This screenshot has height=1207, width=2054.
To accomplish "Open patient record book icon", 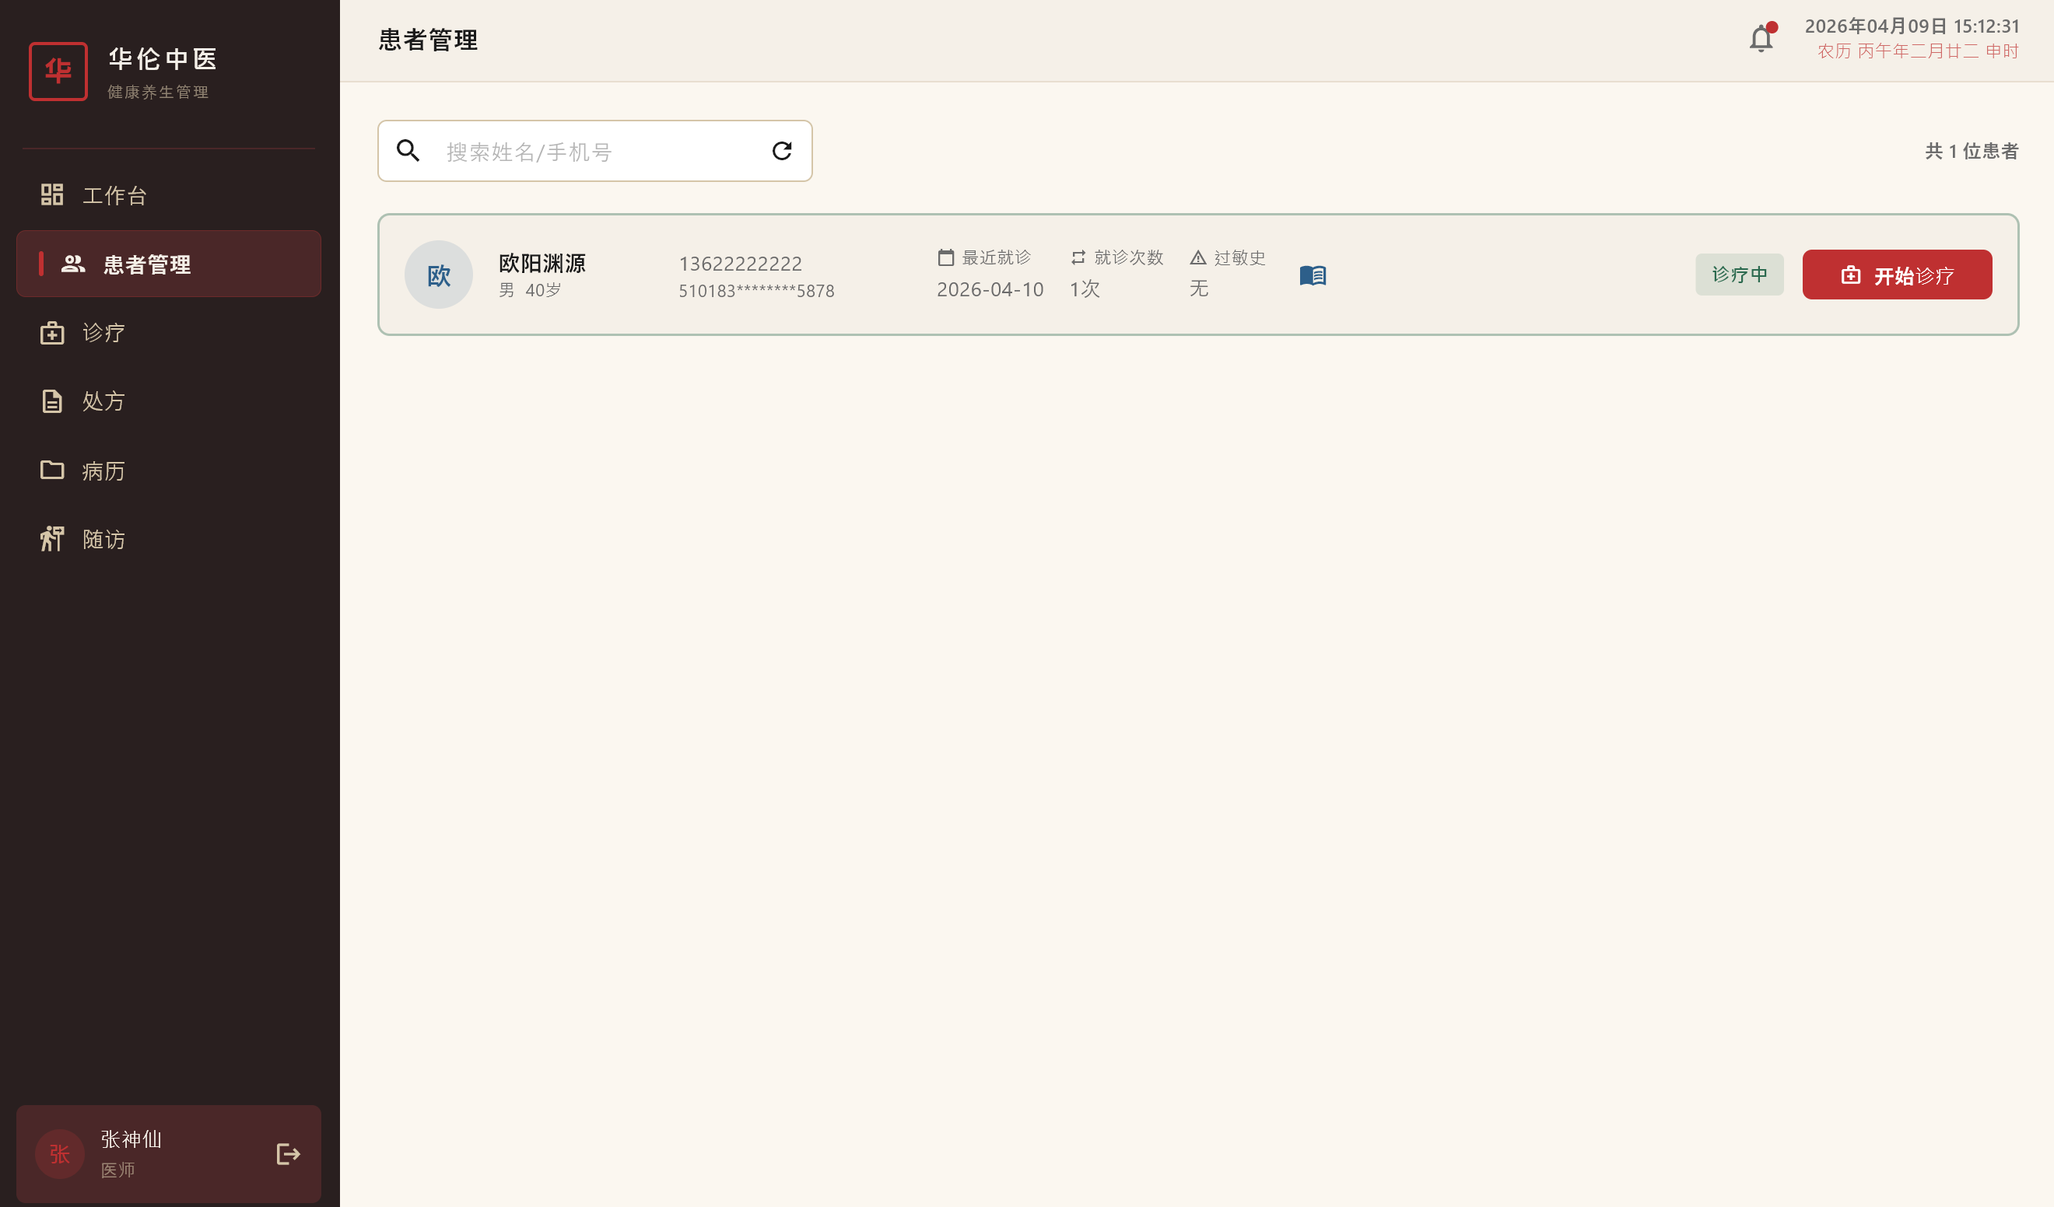I will tap(1313, 275).
